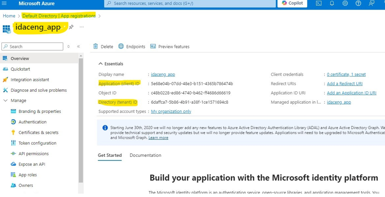Click the sidebar Search input field
Image resolution: width=385 pixels, height=197 pixels.
pyautogui.click(x=33, y=46)
